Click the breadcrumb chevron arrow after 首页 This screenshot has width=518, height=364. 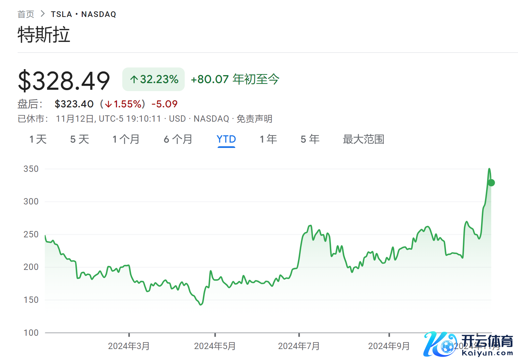click(x=42, y=14)
